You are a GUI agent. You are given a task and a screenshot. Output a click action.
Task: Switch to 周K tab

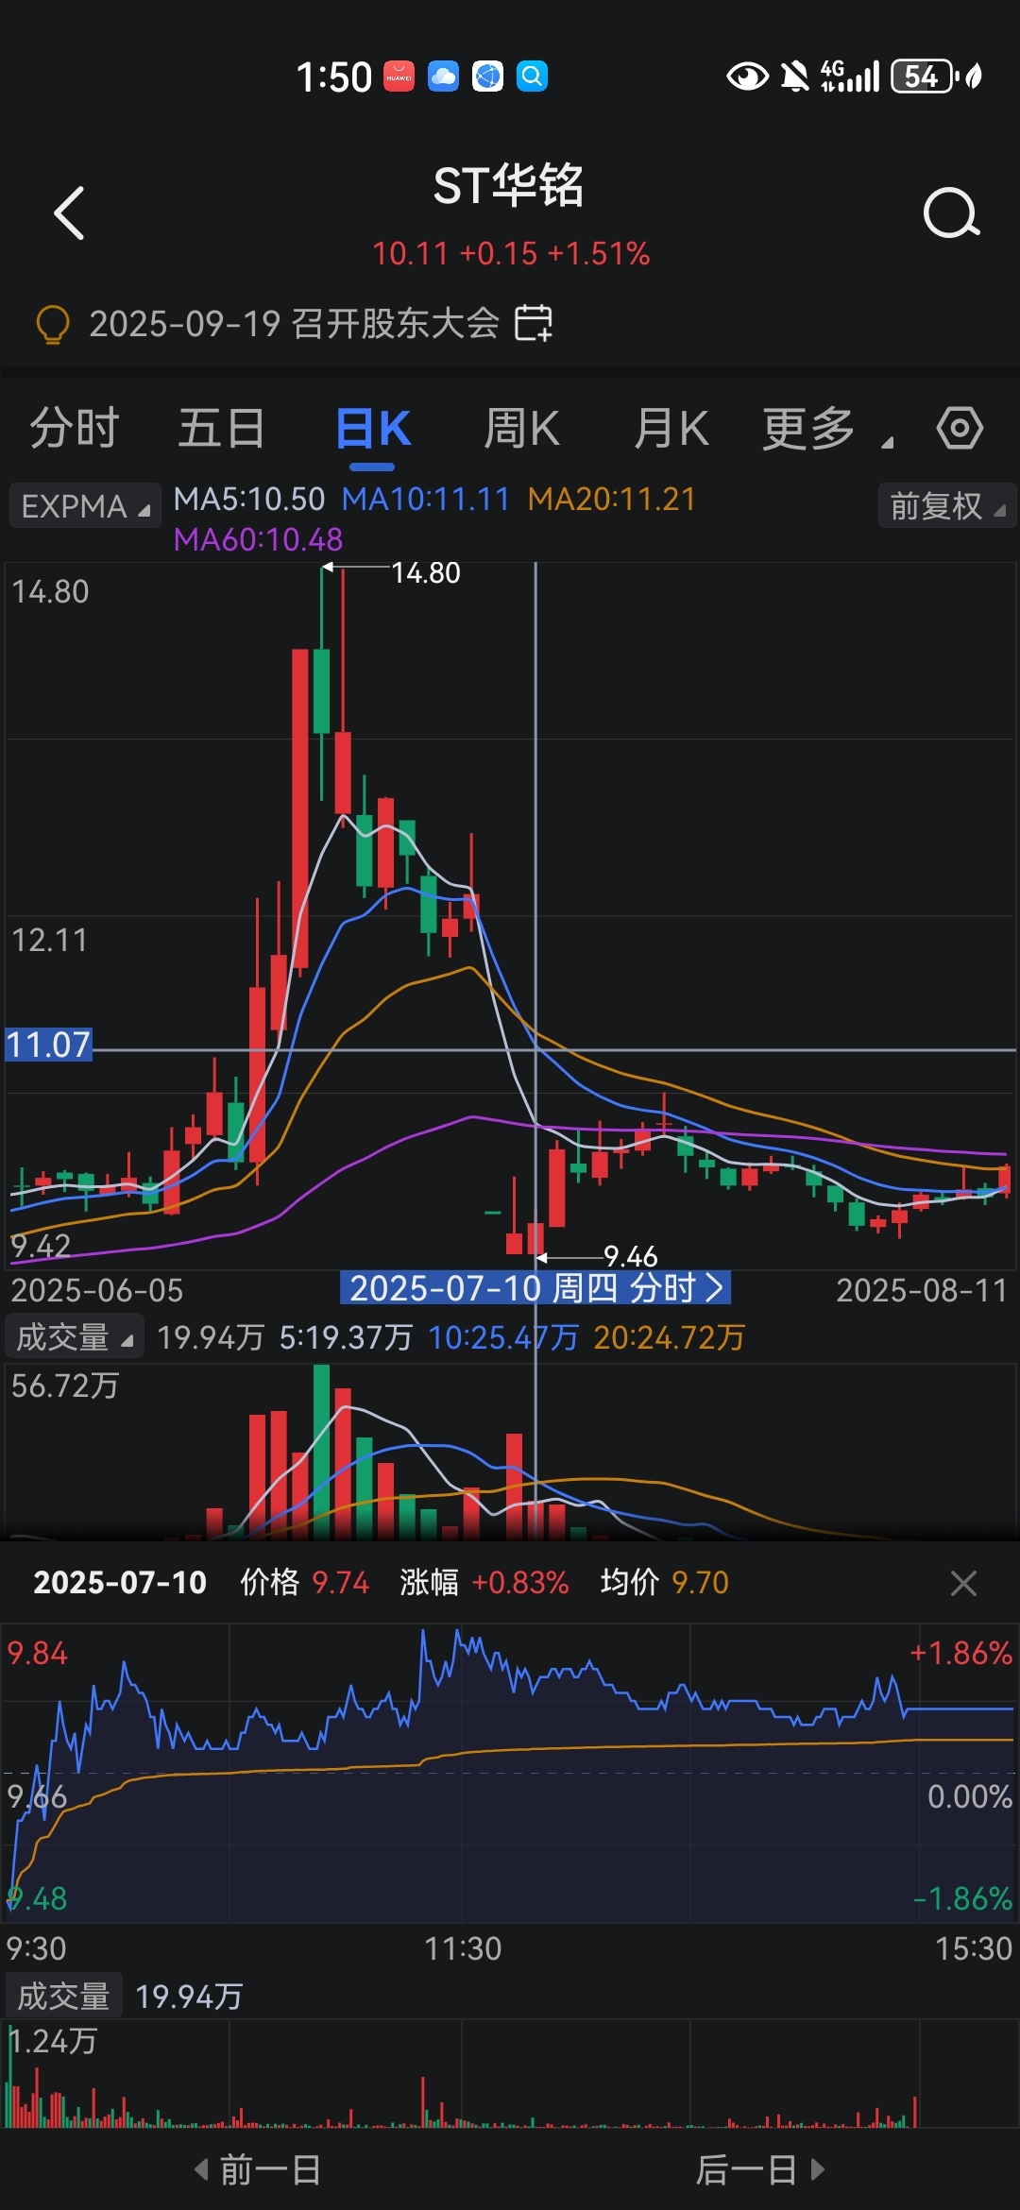[x=521, y=428]
